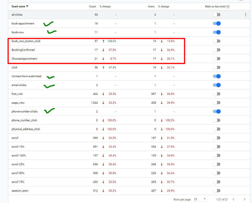Viewport: 252px width, 203px height.
Task: Enable key event for page_view
Action: point(217,103)
